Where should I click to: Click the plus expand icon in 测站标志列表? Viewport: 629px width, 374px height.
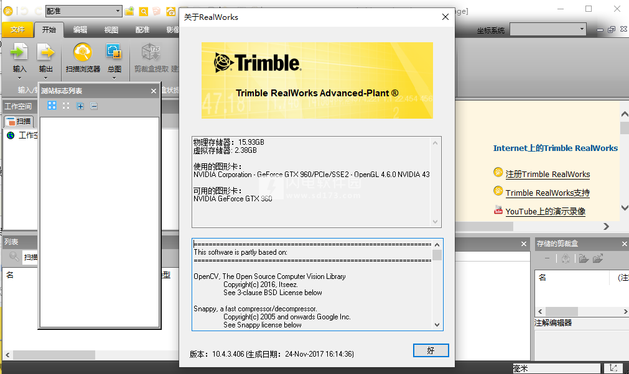(x=80, y=106)
